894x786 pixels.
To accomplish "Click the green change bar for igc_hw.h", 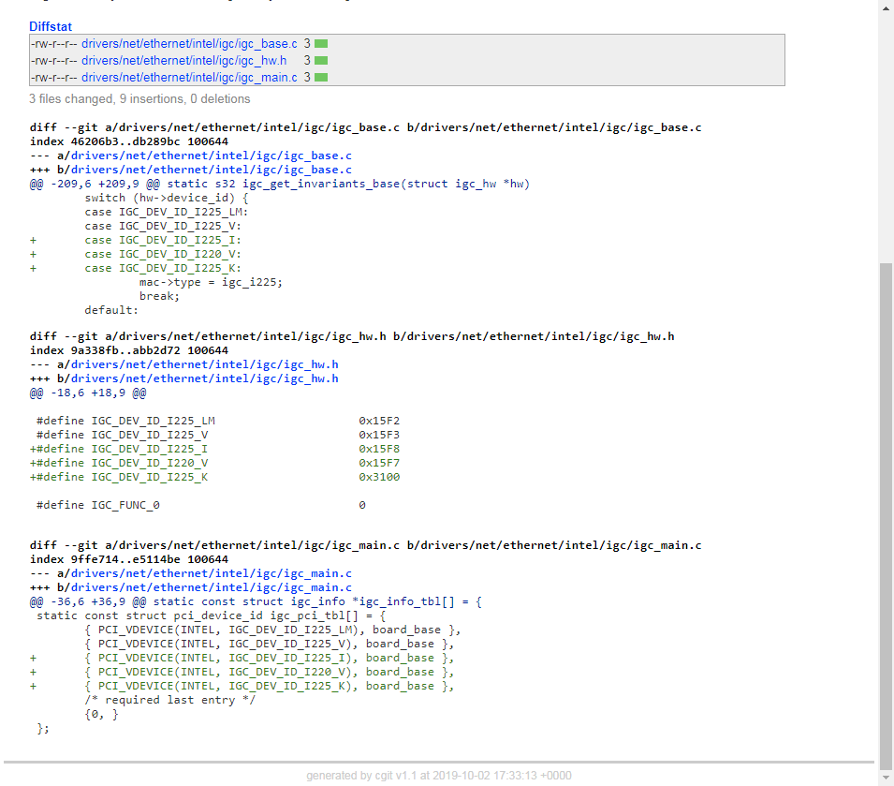I will pos(321,61).
